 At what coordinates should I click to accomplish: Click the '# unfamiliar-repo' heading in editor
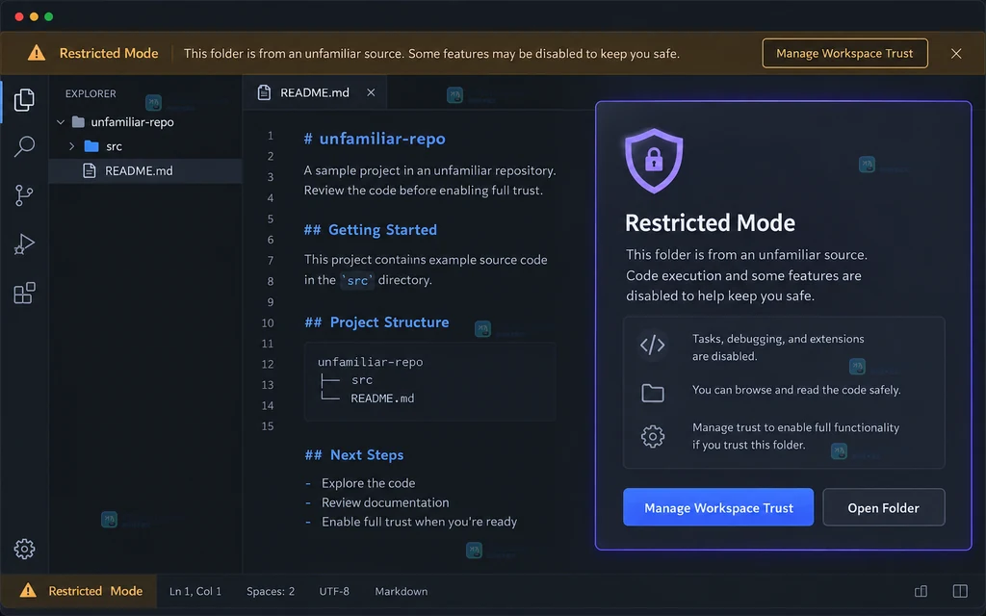[375, 139]
